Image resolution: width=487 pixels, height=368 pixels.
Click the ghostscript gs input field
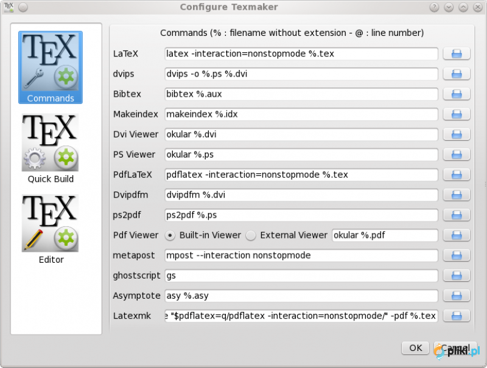[301, 276]
